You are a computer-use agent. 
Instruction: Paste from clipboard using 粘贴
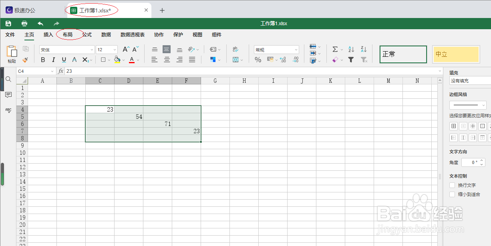pos(12,54)
